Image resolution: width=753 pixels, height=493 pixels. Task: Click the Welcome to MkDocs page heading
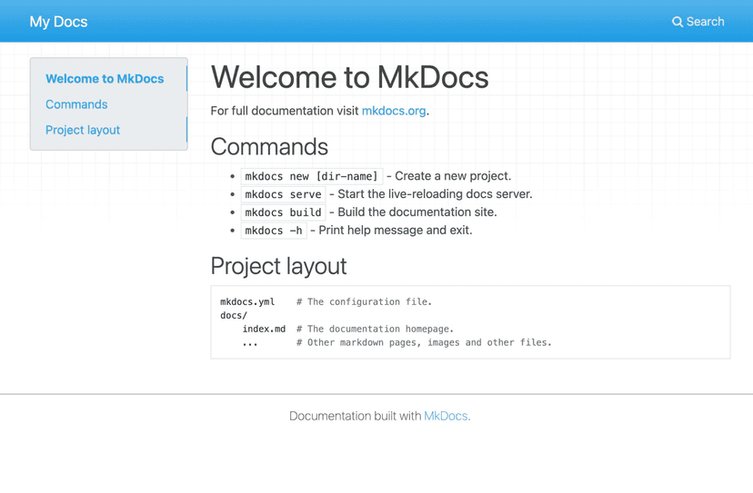tap(349, 77)
